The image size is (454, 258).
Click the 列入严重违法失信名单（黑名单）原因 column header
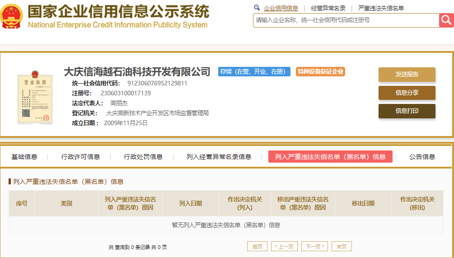point(130,203)
